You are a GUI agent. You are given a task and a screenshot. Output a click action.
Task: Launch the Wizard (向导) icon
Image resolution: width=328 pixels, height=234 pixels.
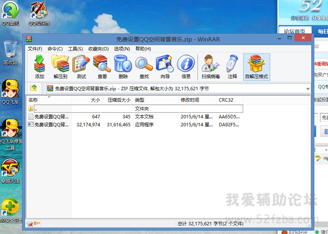click(x=165, y=67)
